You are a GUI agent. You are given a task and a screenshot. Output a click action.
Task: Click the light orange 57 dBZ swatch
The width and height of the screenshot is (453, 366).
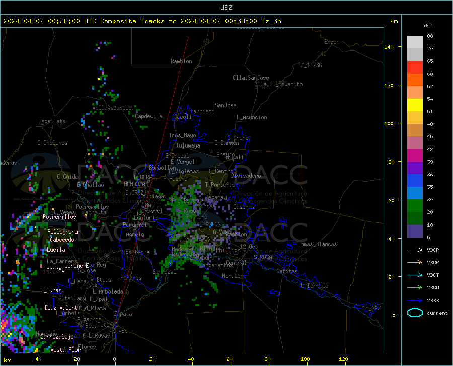click(415, 93)
